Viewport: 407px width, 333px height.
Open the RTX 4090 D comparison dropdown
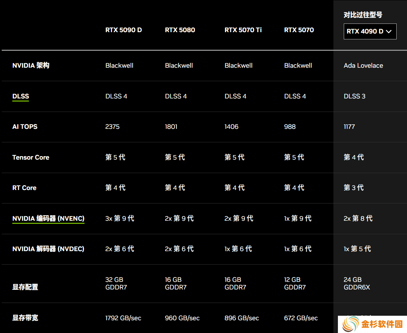tap(370, 31)
